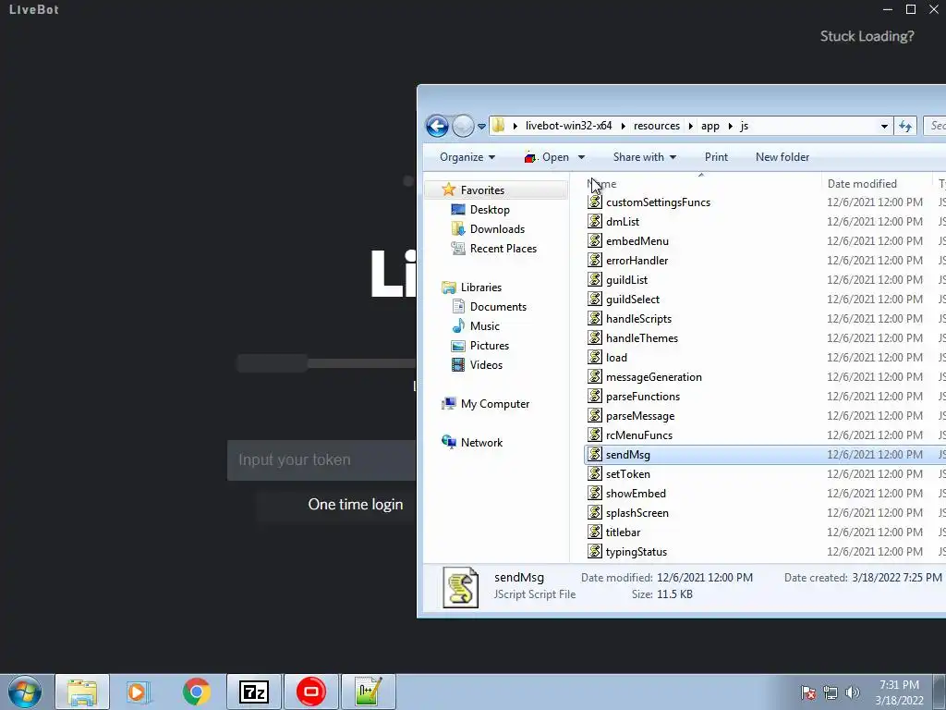Click the titlebar file name
The width and height of the screenshot is (946, 710).
point(624,532)
